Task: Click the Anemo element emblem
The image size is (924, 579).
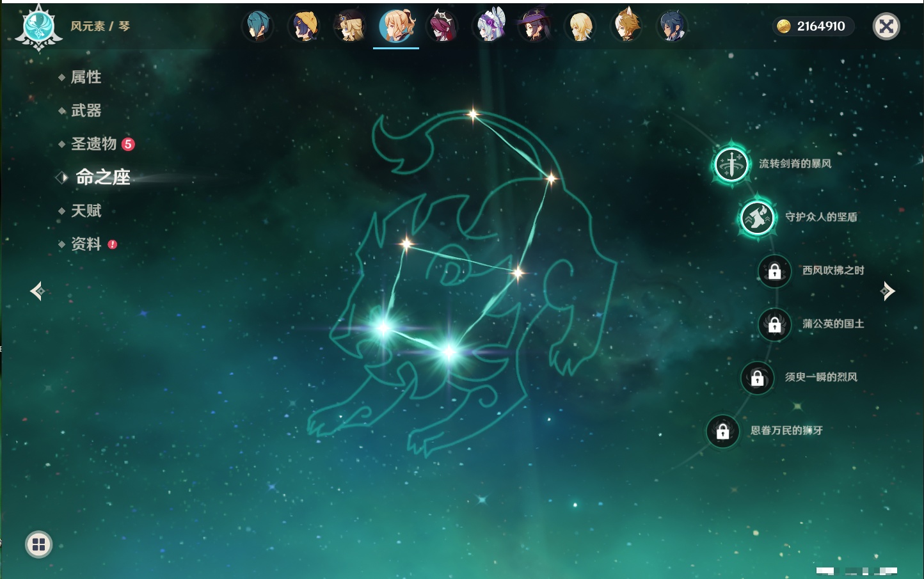Action: (38, 28)
